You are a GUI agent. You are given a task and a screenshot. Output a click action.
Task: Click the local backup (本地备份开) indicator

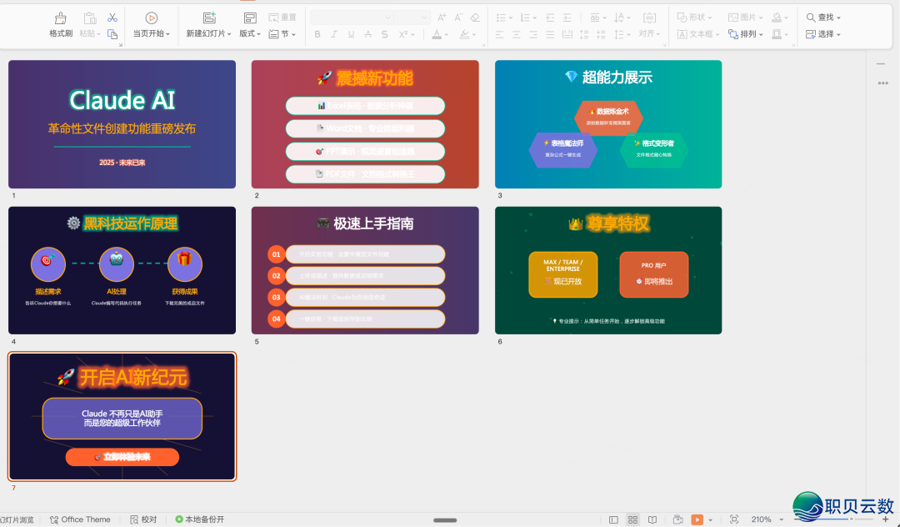pos(200,519)
